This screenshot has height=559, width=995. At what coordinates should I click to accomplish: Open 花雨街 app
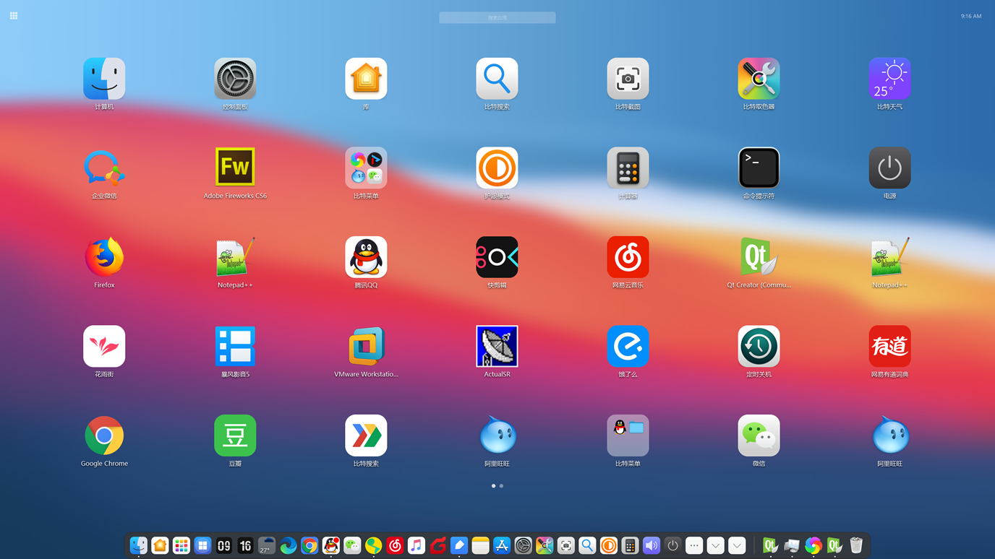(104, 347)
